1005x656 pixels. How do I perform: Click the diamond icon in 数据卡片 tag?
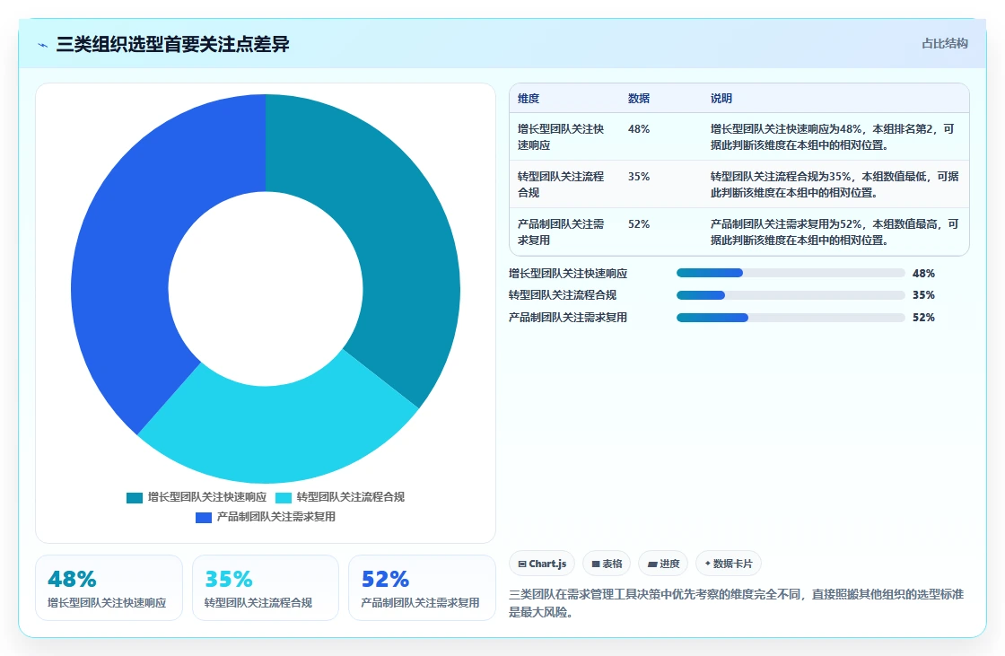click(x=708, y=564)
